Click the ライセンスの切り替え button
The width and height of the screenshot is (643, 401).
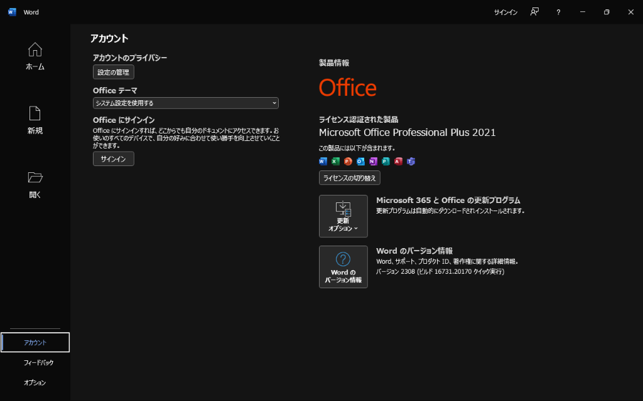pos(349,178)
